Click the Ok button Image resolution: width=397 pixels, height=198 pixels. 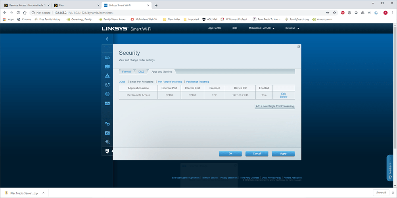point(230,154)
